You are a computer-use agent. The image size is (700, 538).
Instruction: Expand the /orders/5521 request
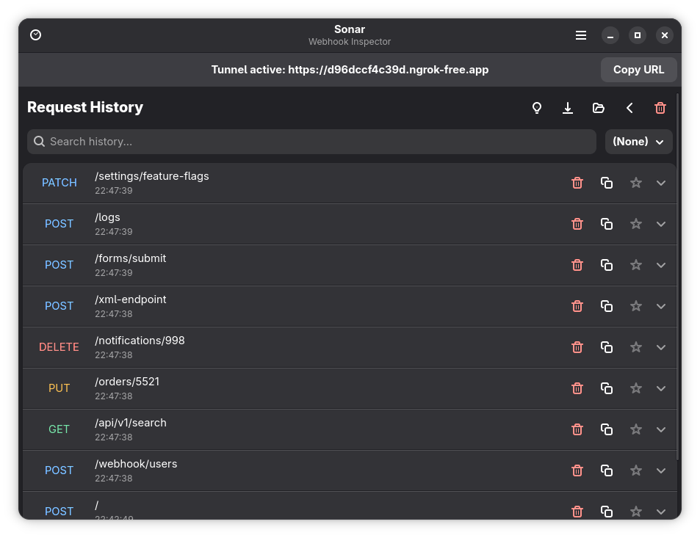[x=661, y=388]
